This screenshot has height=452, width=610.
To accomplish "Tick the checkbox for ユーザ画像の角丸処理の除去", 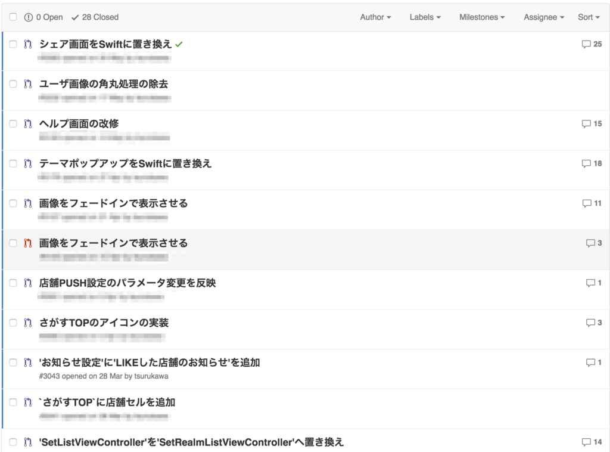I will [x=13, y=83].
